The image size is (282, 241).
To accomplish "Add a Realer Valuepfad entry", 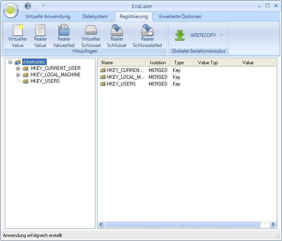I will pos(64,31).
